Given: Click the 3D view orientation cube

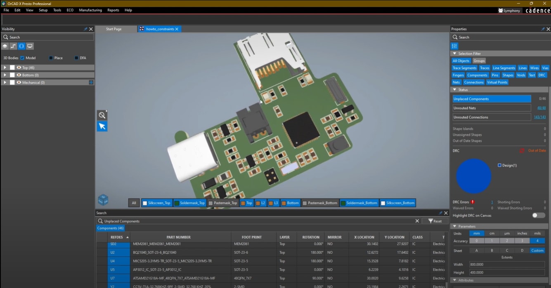Looking at the screenshot, I should (x=103, y=200).
